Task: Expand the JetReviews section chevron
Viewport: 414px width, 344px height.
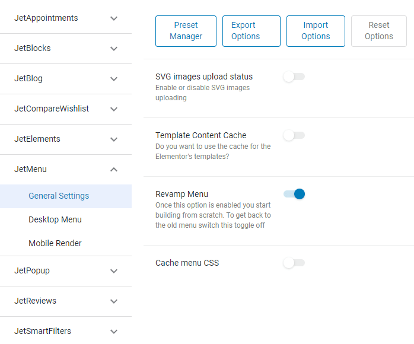Action: click(114, 301)
